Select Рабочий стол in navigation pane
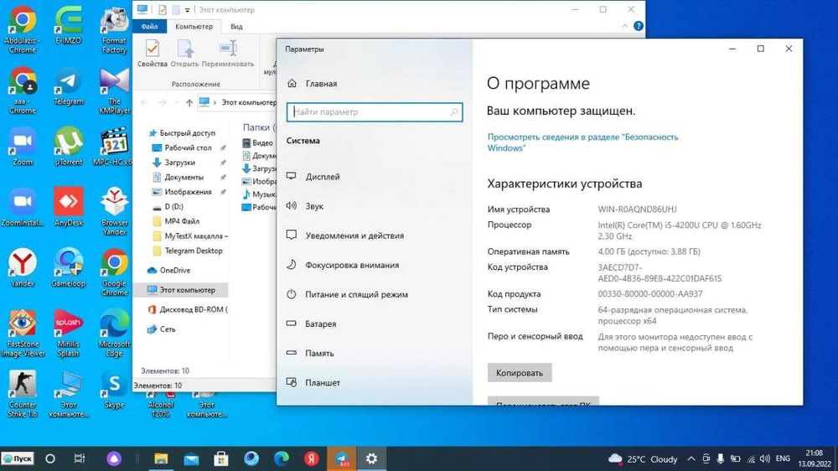838x471 pixels. click(182, 148)
